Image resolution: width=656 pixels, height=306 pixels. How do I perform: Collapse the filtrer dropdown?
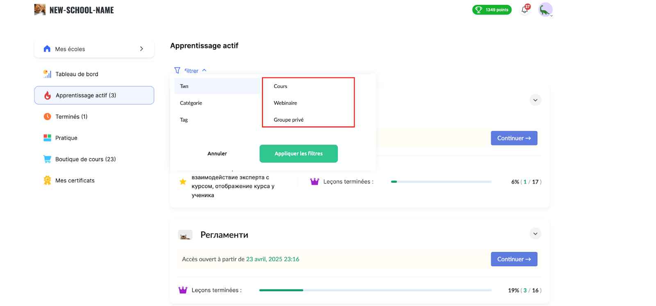pos(191,70)
